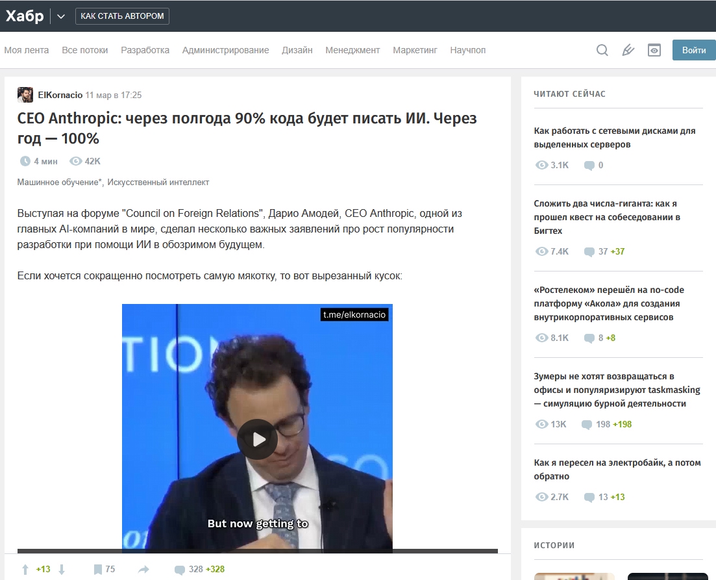Expand the dropdown arrow beside Хабр logo

point(61,16)
